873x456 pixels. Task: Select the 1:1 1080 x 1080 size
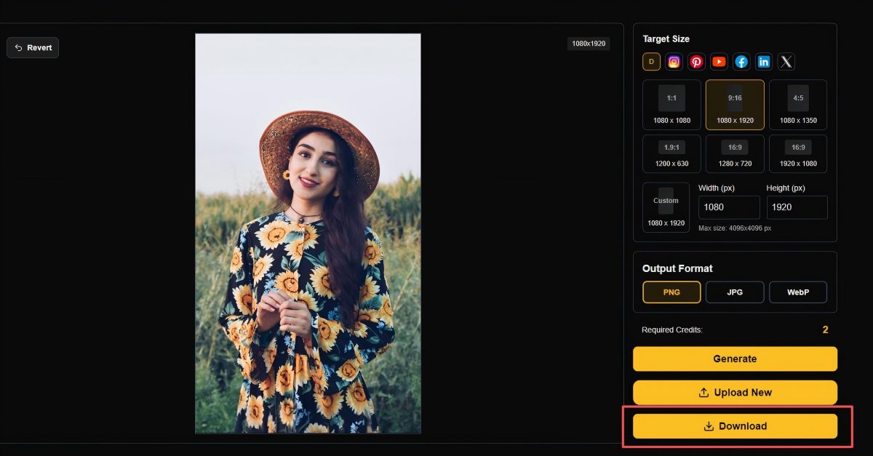(x=672, y=105)
